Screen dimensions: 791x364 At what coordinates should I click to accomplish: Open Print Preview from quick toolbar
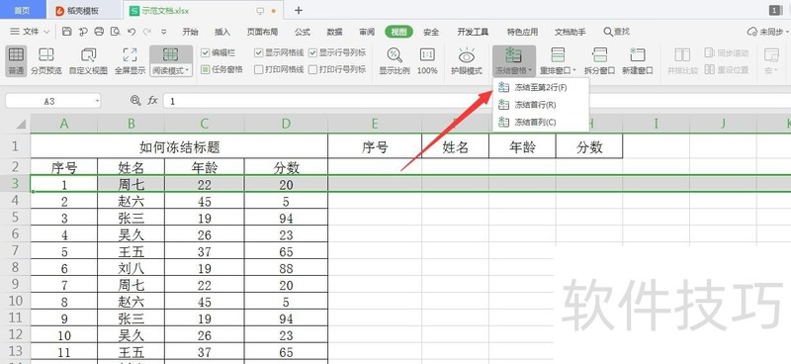(x=116, y=32)
